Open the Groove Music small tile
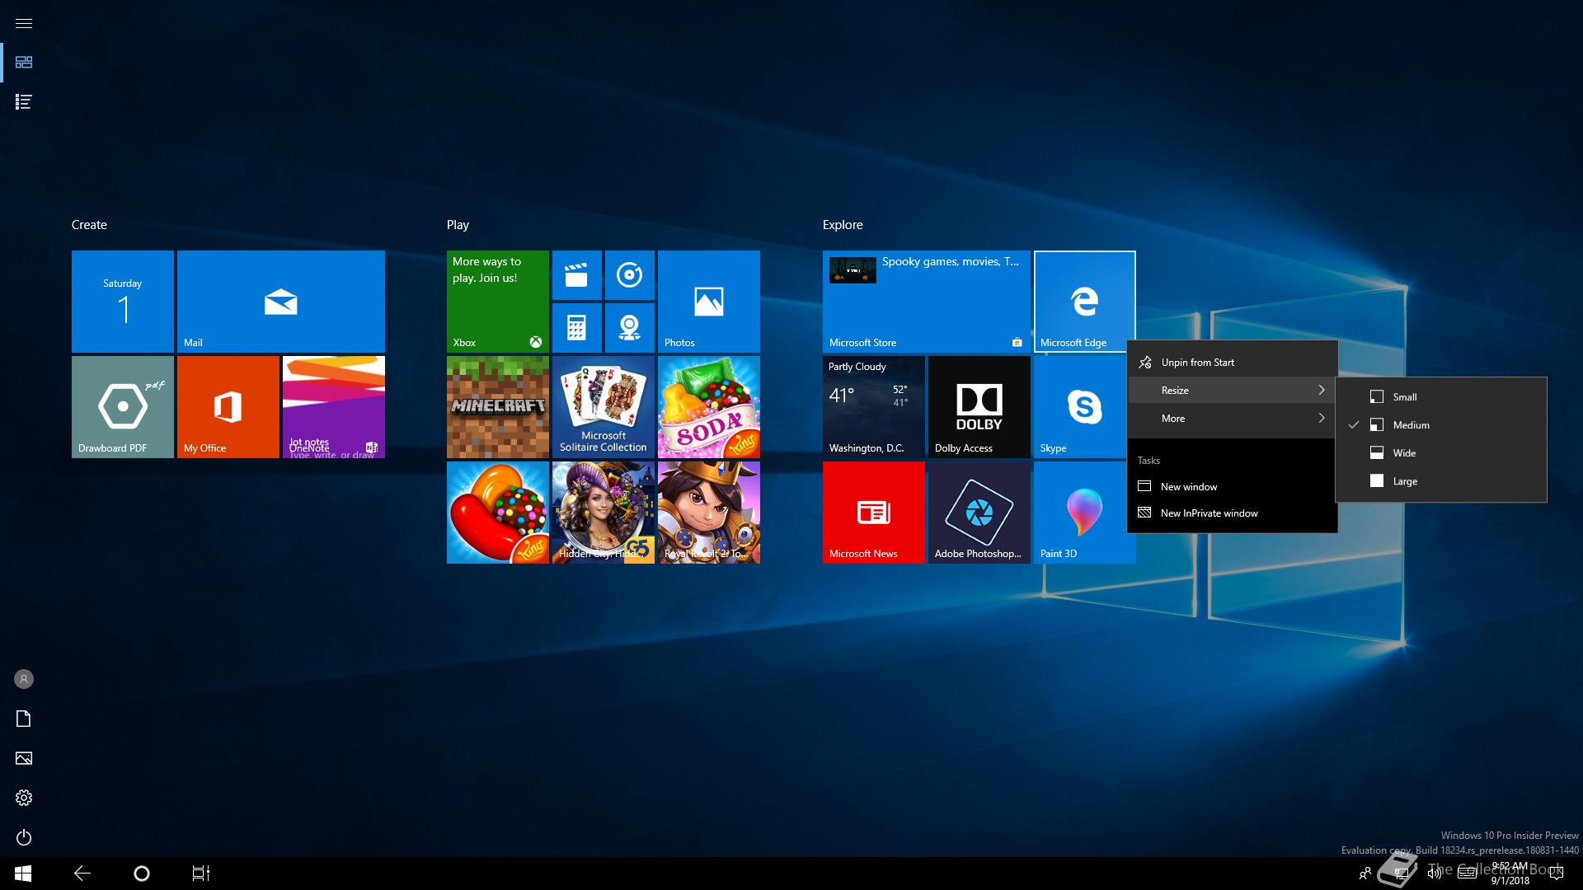This screenshot has height=890, width=1583. 630,275
